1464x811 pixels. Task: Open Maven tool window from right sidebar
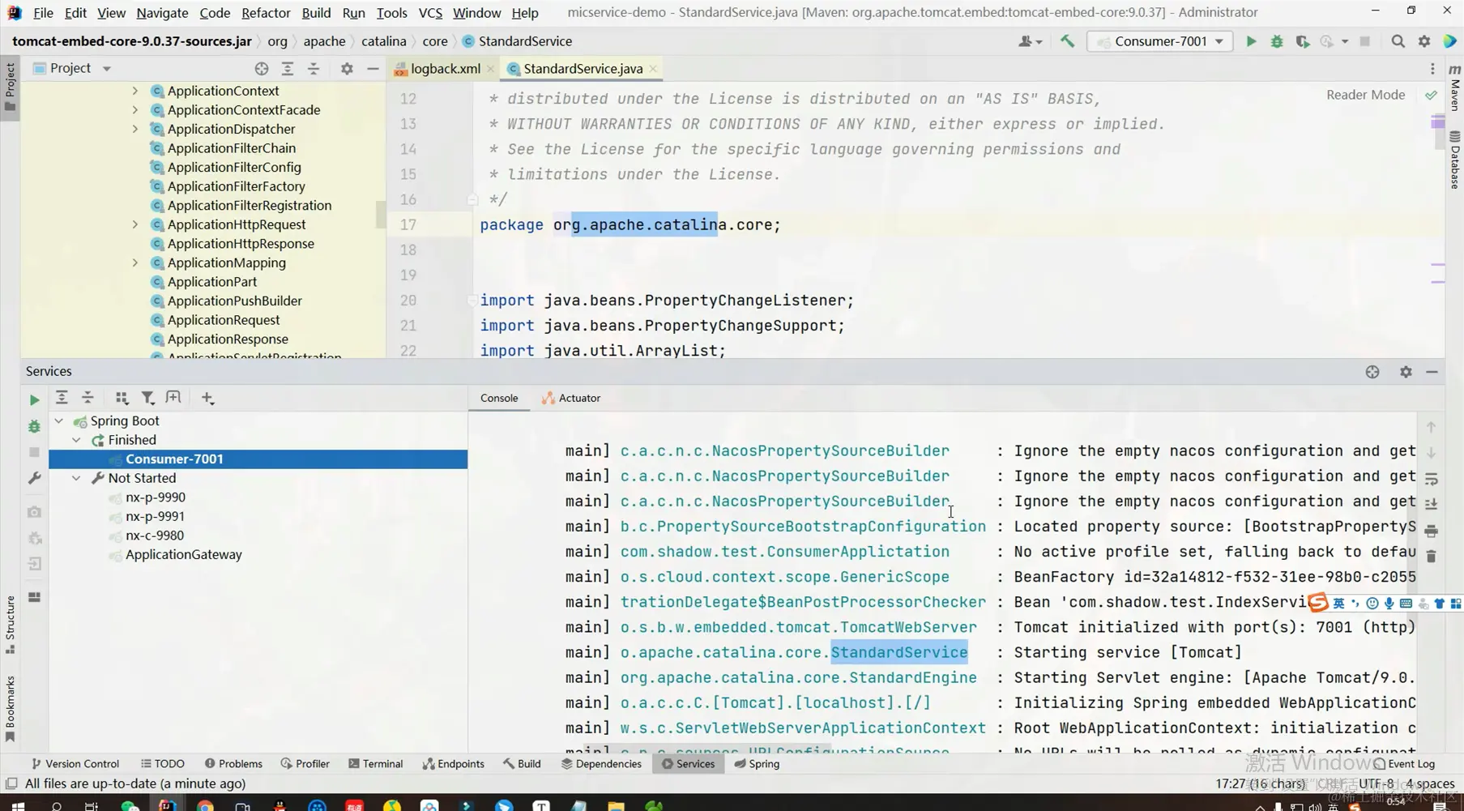pos(1455,88)
